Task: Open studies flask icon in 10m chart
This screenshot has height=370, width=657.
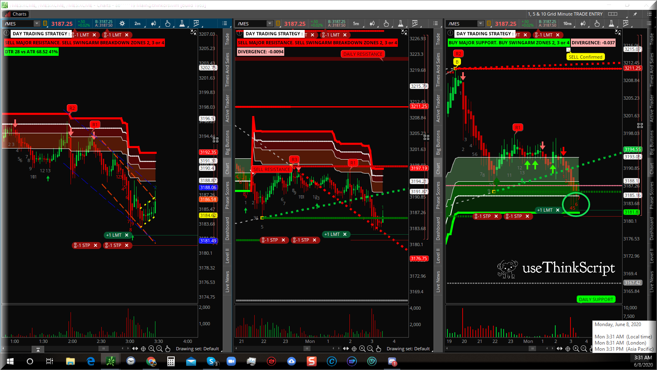Action: 611,23
